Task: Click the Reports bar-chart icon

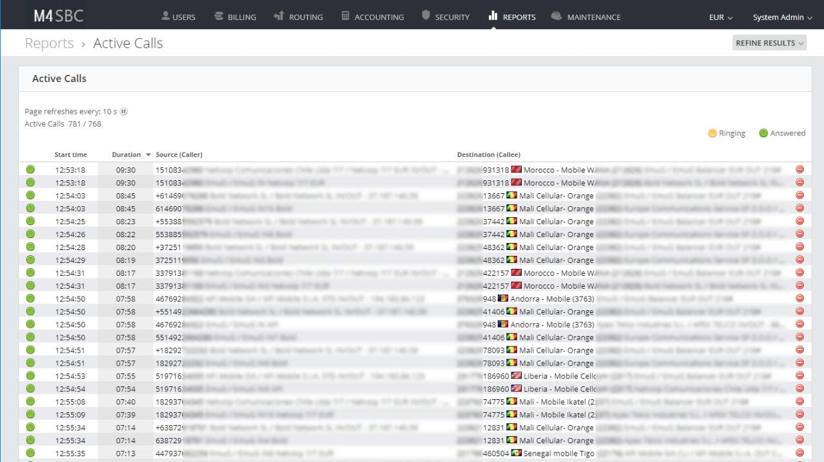Action: click(493, 17)
